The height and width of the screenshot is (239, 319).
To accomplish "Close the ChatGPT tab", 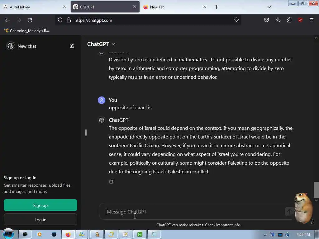I will pyautogui.click(x=135, y=7).
